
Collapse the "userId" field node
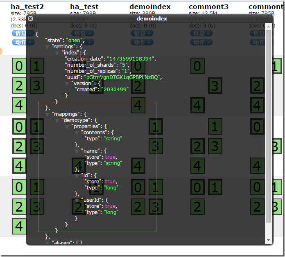77,201
